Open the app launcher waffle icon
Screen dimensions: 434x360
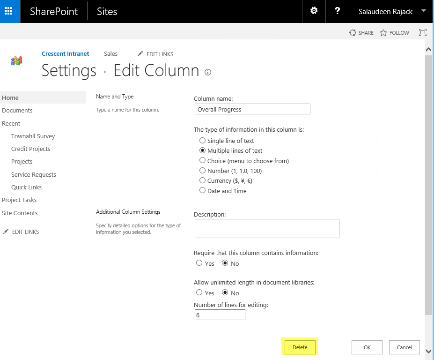(9, 11)
